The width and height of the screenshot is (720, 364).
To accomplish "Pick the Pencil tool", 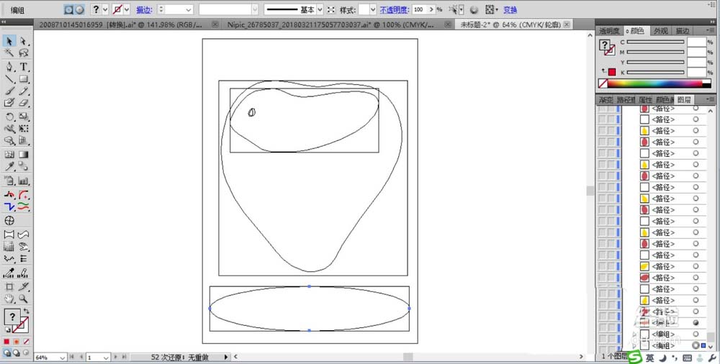I will tap(24, 91).
